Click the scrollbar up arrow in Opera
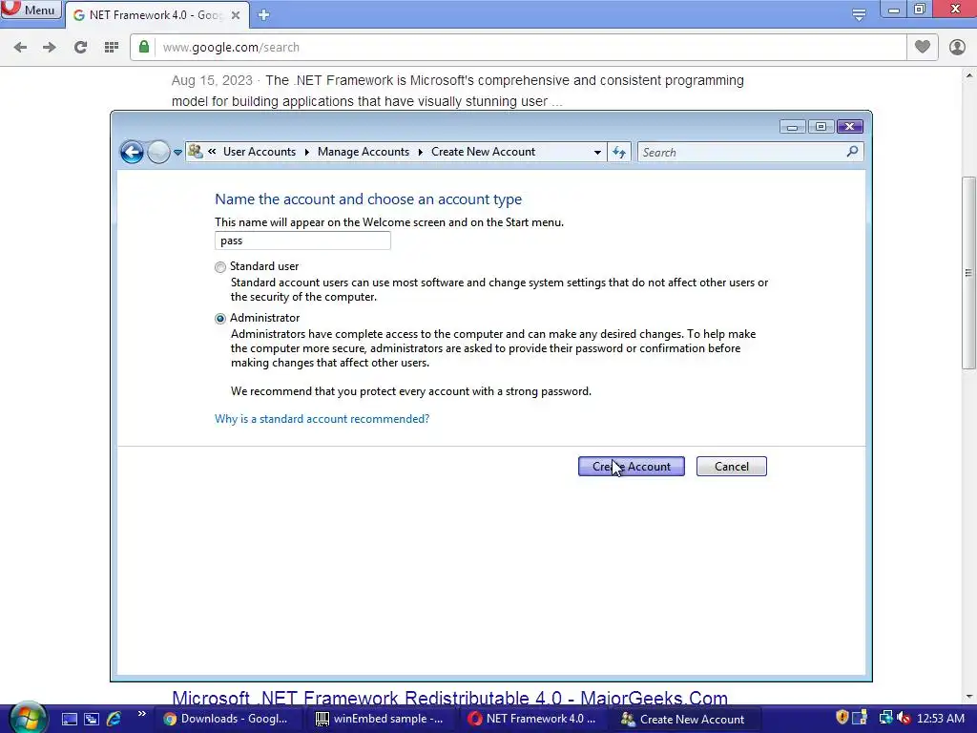Image resolution: width=977 pixels, height=733 pixels. click(969, 76)
